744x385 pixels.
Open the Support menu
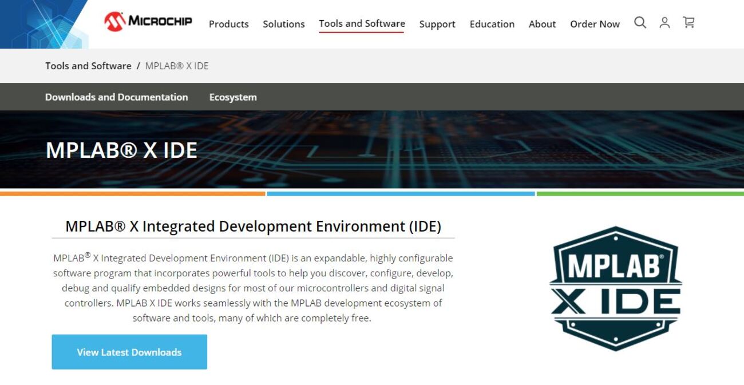click(437, 24)
